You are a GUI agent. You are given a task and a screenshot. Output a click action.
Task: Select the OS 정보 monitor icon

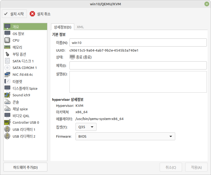point(7,34)
